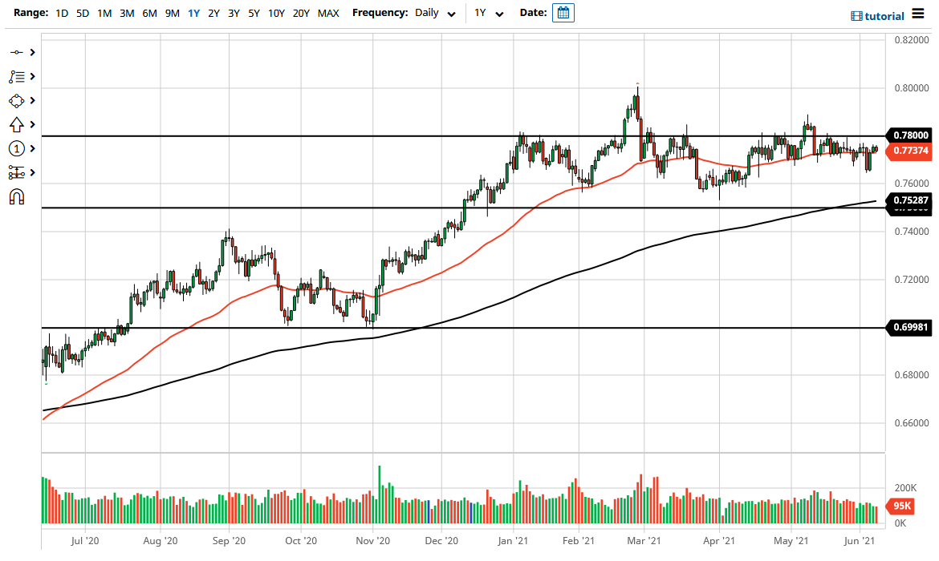Viewport: 939px width, 561px height.
Task: Click the 95K volume label
Action: 902,507
